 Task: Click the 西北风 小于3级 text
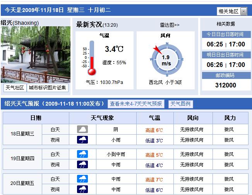(x=165, y=82)
